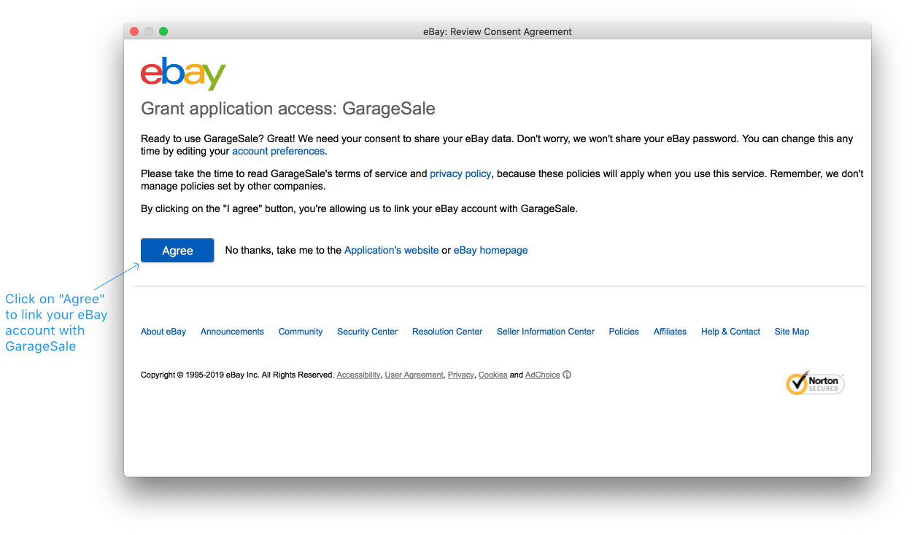Open the Help & Contact link

coord(730,332)
